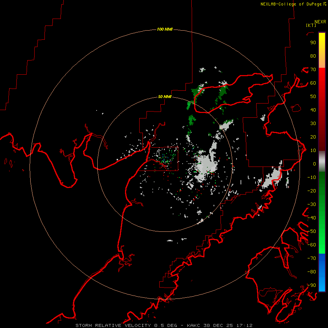Image resolution: width=328 pixels, height=328 pixels.
Task: Click the 100 NMI range ring label
Action: [165, 29]
